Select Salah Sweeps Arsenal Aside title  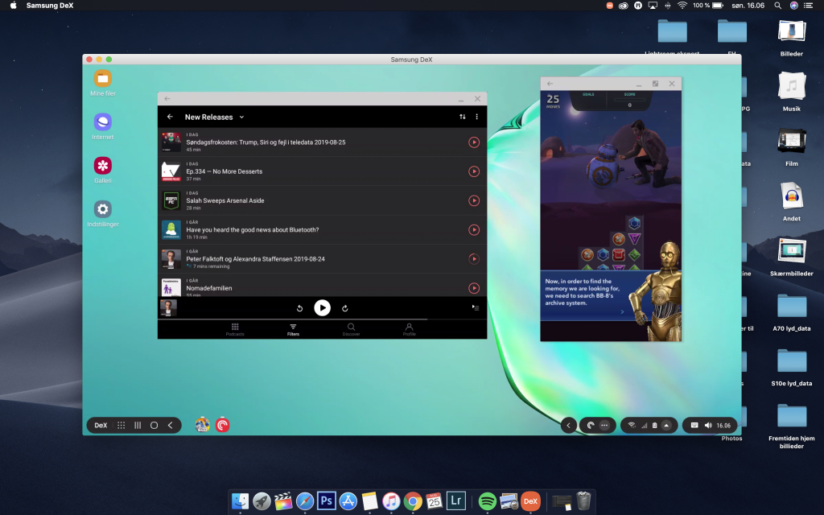(225, 200)
